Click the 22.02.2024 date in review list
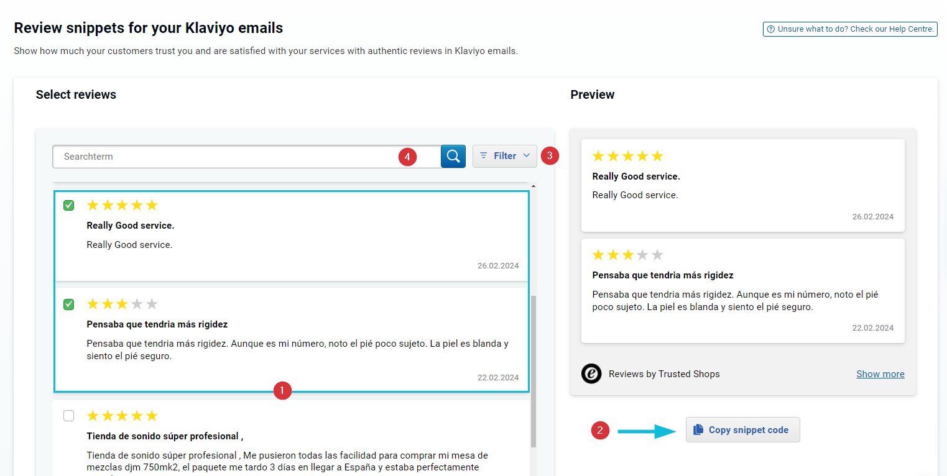Screen dimensions: 947x476 498,378
